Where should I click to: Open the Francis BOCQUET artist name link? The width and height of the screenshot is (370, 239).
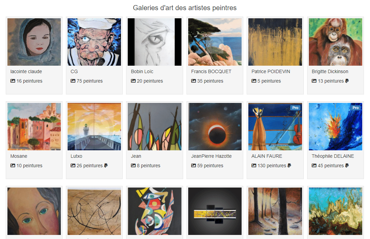coord(211,71)
